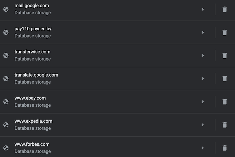This screenshot has width=235, height=157.
Task: Delete www.expedia.com data via trash icon
Action: 225,125
